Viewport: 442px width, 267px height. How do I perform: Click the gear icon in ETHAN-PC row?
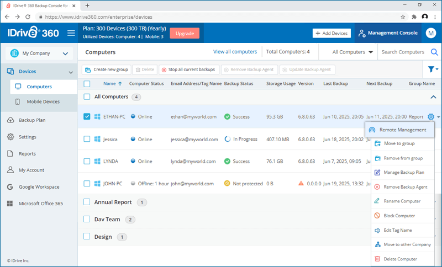(431, 116)
